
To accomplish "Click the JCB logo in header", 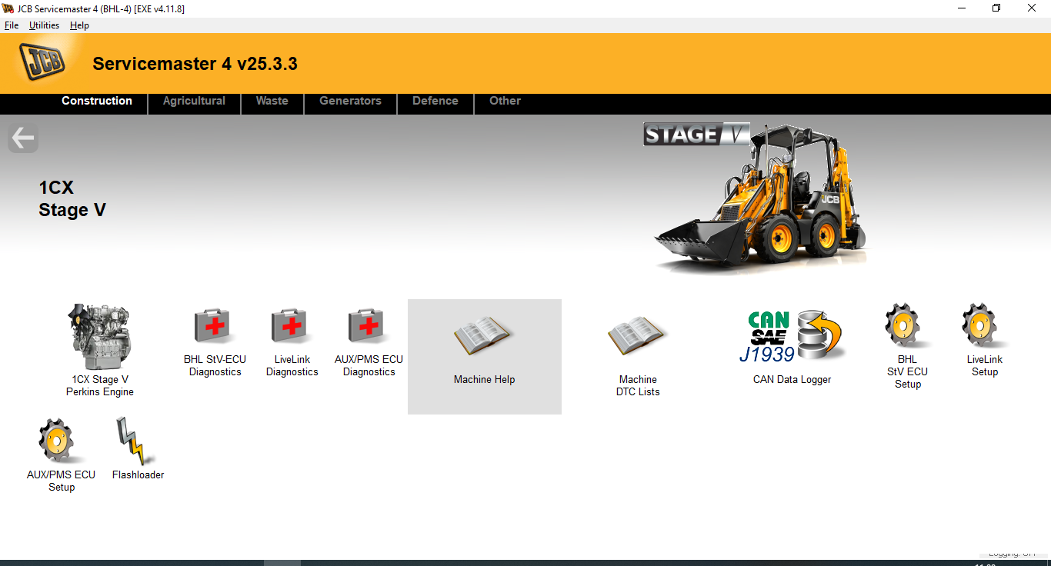I will pyautogui.click(x=42, y=62).
